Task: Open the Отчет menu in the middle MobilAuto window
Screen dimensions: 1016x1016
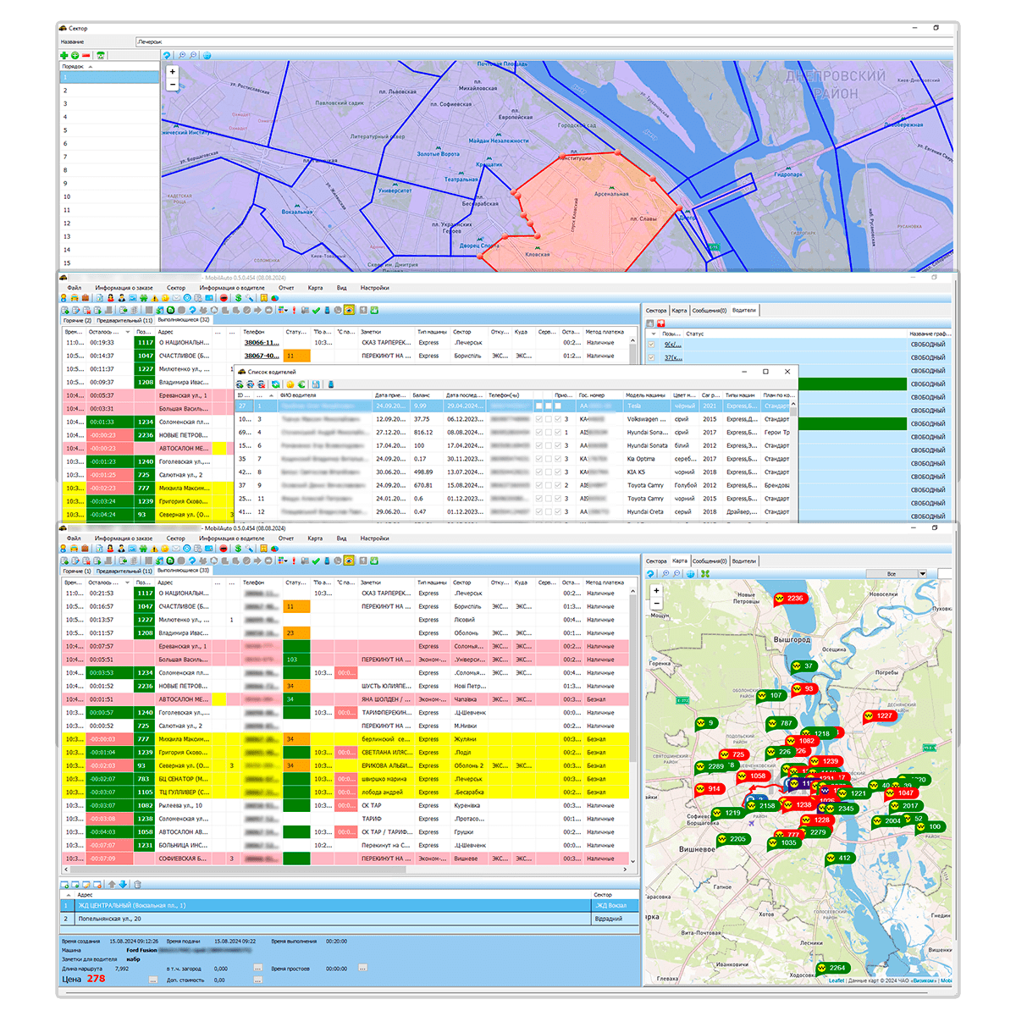Action: pos(286,288)
